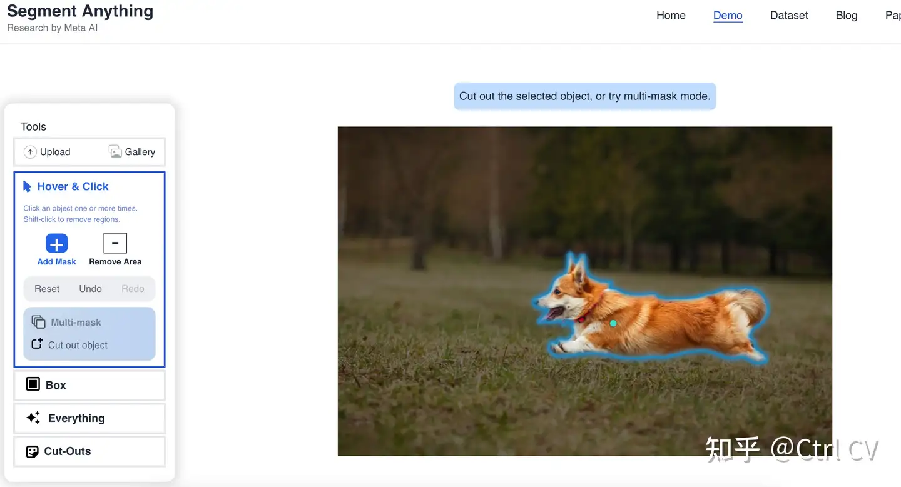Open the Gallery image icon
The width and height of the screenshot is (901, 487).
click(115, 151)
